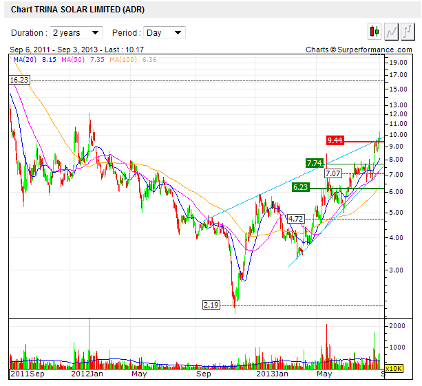Open the Period dropdown showing Day

pos(165,33)
